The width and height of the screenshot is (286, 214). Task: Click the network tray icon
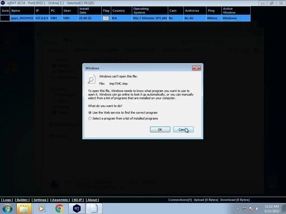244,209
